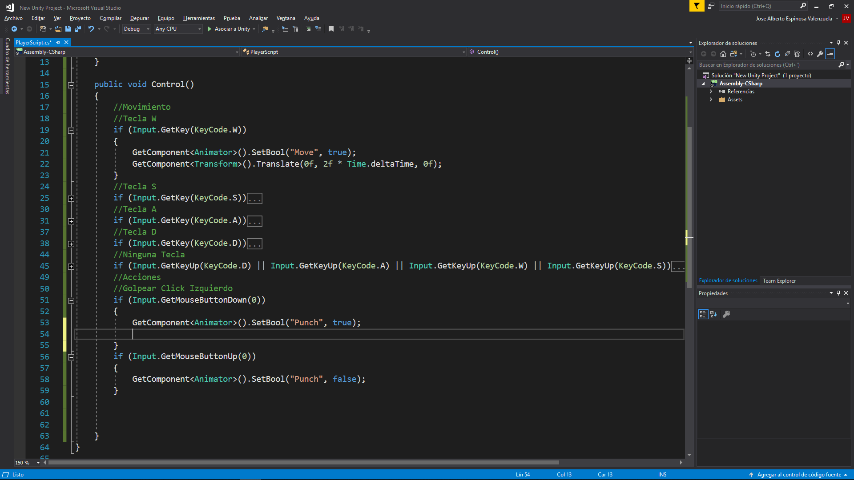Click the Property Pages wrench in Propiedades
The image size is (854, 480).
pos(726,314)
